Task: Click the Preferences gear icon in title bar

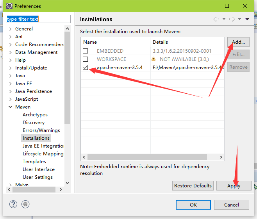Action: (x=9, y=6)
